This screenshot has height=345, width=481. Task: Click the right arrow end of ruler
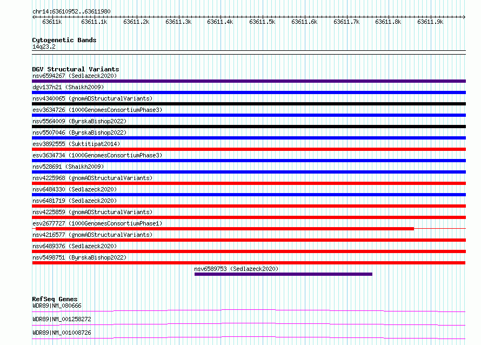(464, 17)
